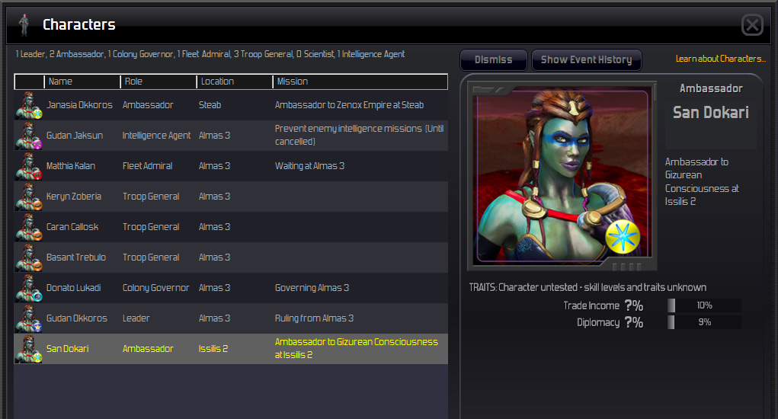
Task: Select Matthia Kalan name
Action: [x=70, y=166]
